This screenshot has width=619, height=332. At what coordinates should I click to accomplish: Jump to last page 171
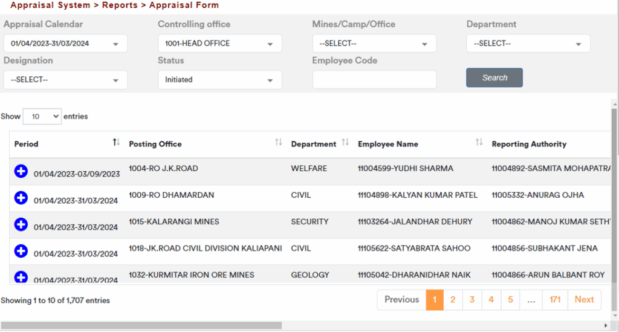[555, 300]
